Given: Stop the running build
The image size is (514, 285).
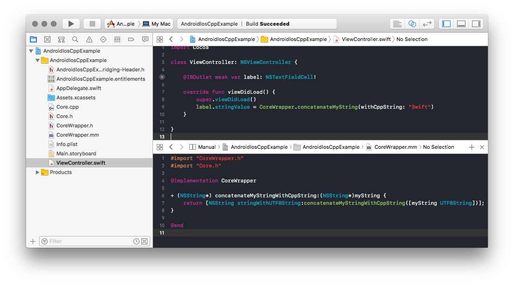Looking at the screenshot, I should coord(92,24).
